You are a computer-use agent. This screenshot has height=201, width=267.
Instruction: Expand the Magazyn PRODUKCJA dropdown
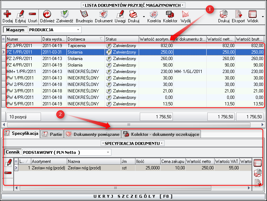[78, 30]
